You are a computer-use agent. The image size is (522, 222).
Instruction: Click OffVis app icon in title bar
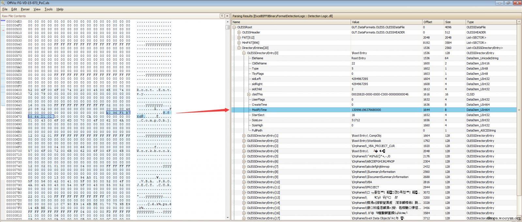[3, 3]
